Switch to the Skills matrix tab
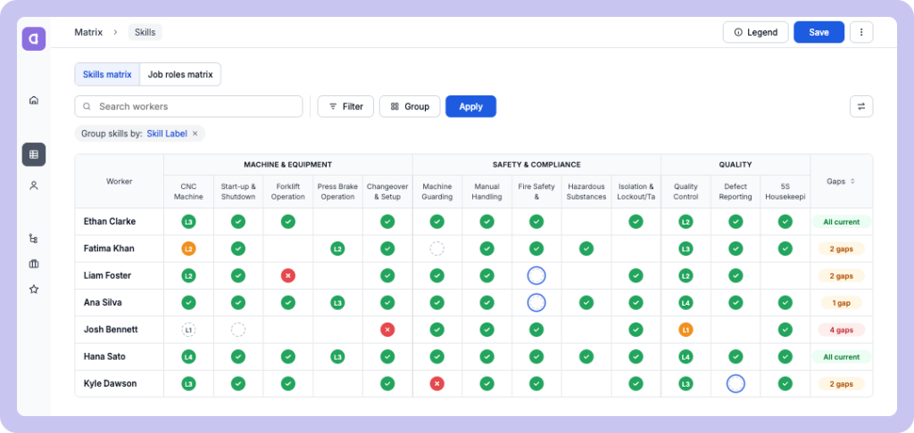 pyautogui.click(x=107, y=75)
